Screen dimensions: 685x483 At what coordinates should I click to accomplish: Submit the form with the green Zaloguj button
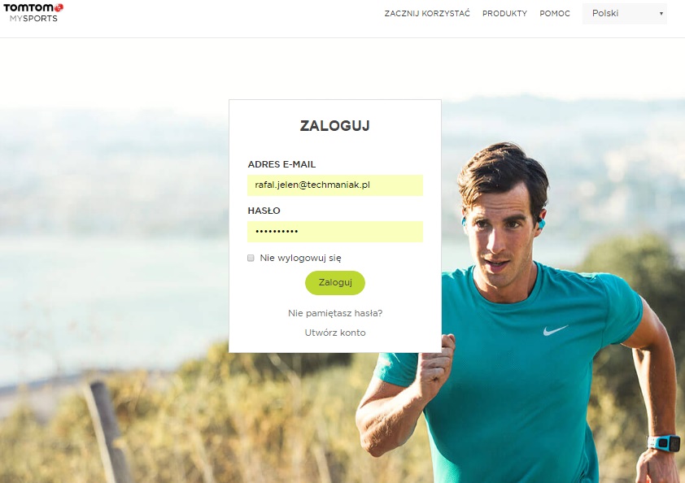335,282
